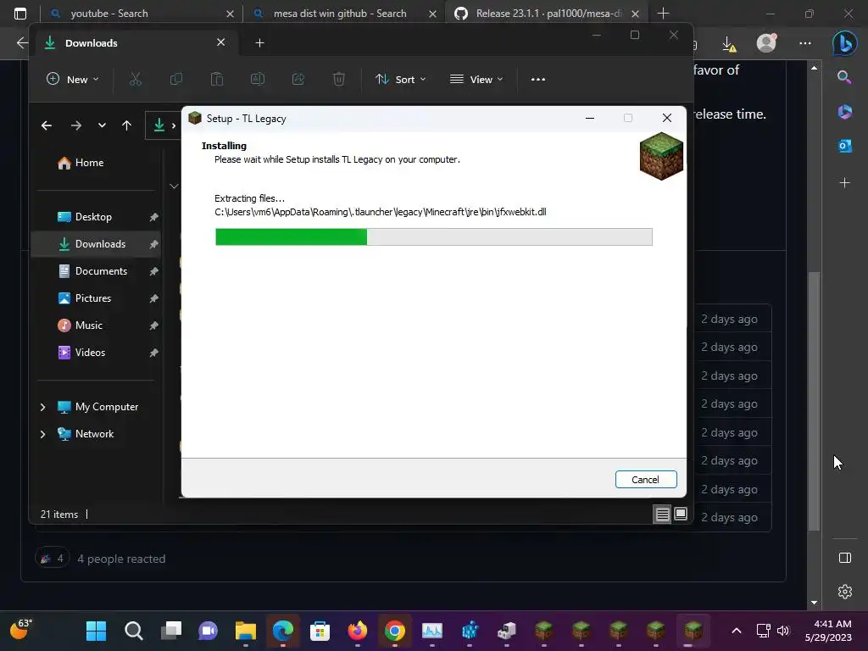868x651 pixels.
Task: Click the New button in File Explorer
Action: (73, 79)
